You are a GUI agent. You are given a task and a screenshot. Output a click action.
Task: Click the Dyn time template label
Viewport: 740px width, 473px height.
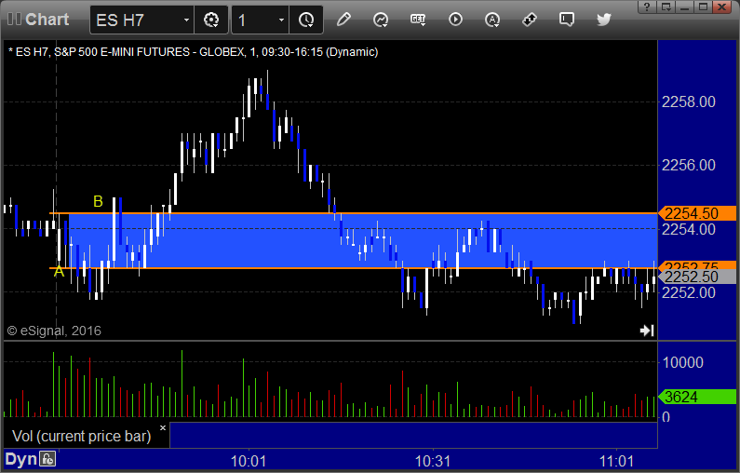(20, 459)
